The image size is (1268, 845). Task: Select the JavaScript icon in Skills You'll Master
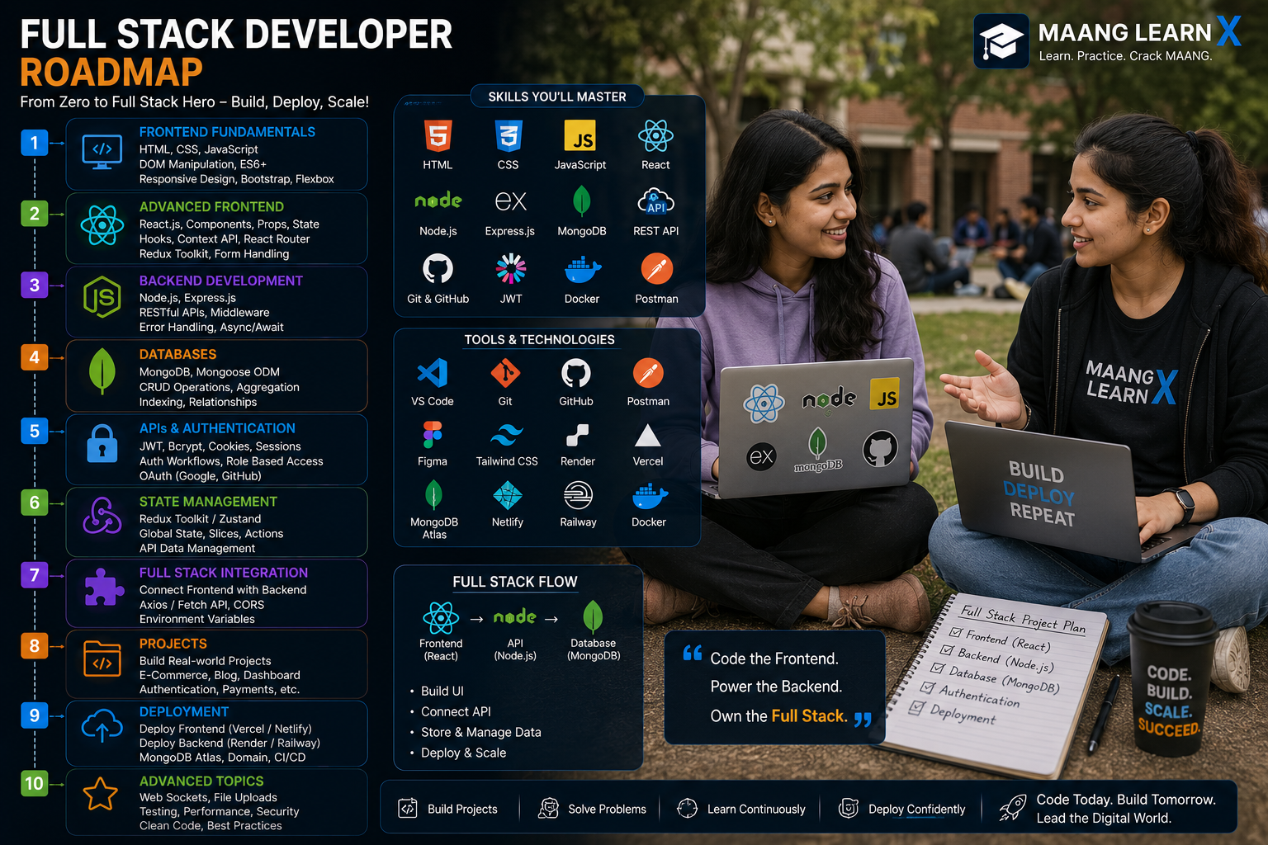pos(580,136)
